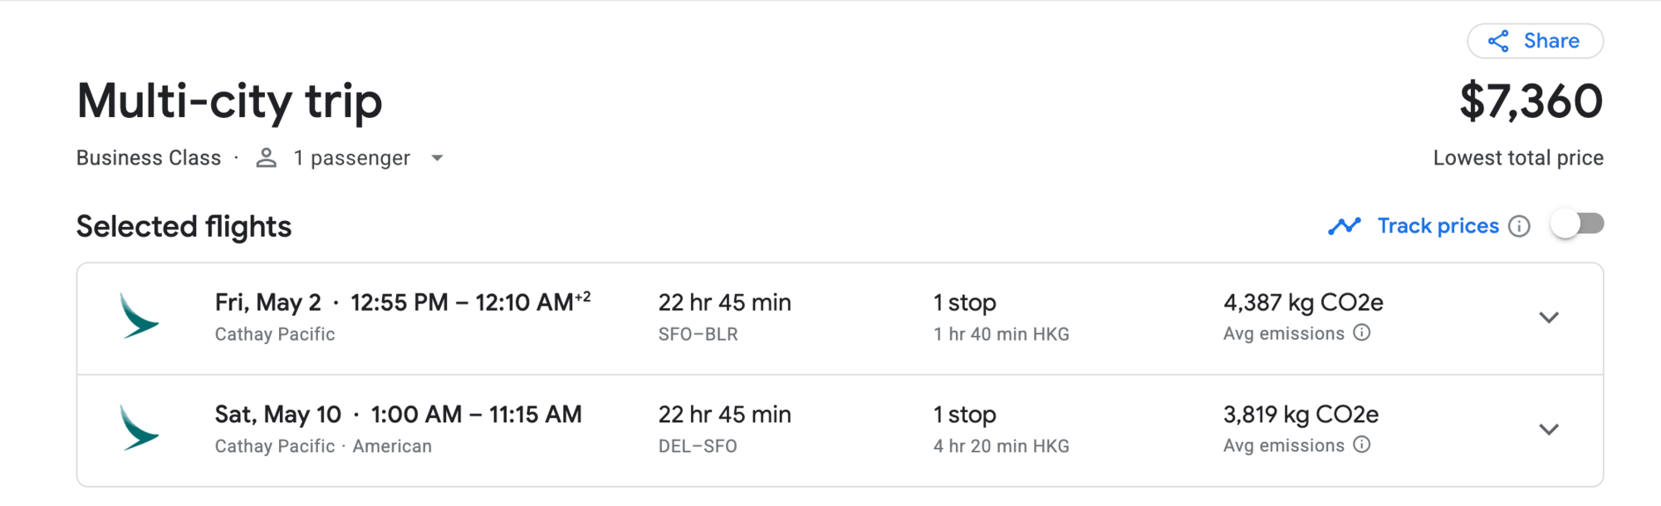Click the Track prices link text
Viewport: 1661px width, 506px height.
pyautogui.click(x=1438, y=226)
